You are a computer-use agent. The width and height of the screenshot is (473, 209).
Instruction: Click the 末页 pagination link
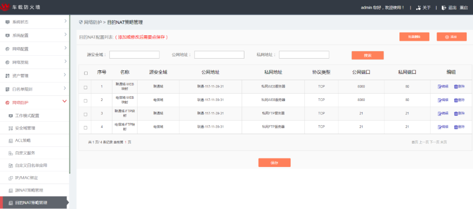point(443,142)
